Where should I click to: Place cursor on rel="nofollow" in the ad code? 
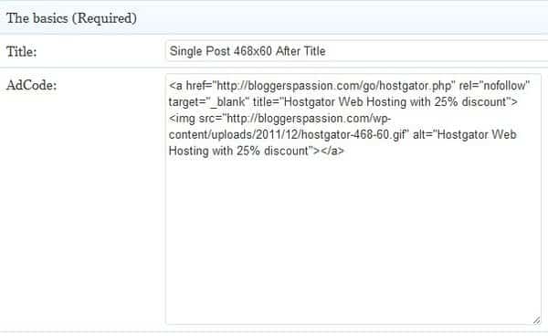494,86
